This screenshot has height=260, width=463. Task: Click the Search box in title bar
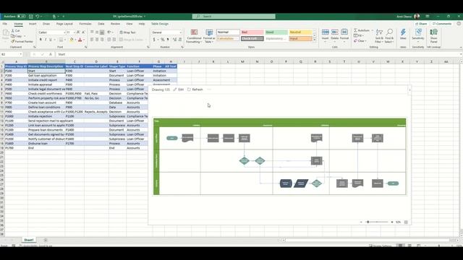234,17
